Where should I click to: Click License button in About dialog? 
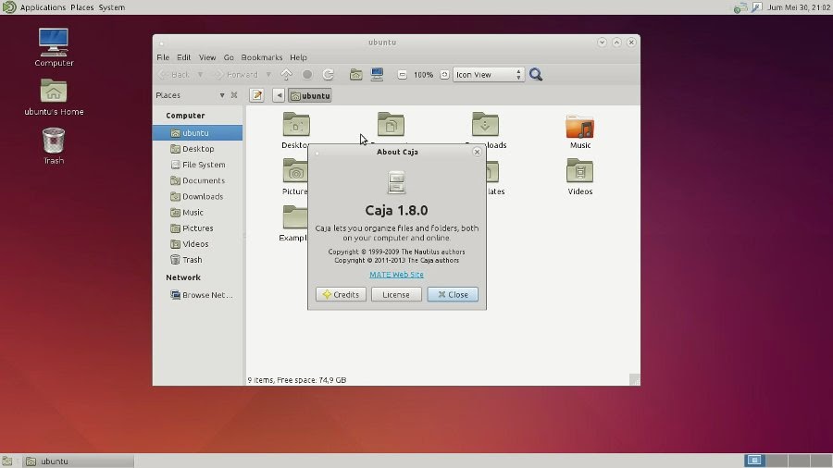(x=396, y=294)
